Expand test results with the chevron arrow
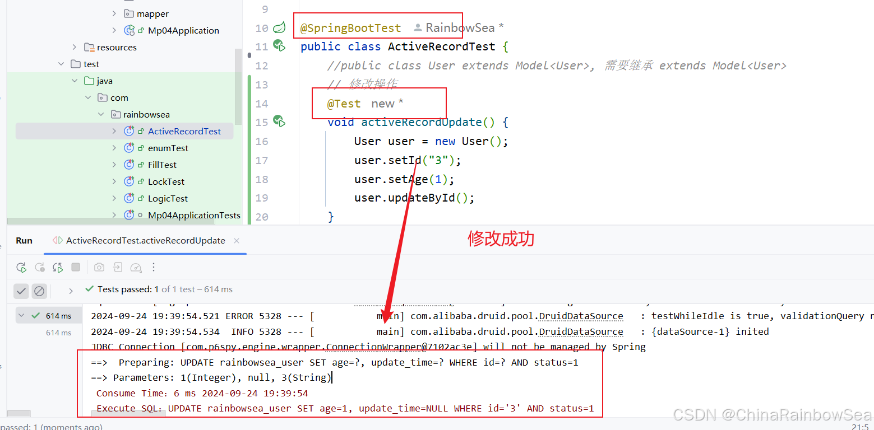Screen dimensions: 874x430 pos(70,291)
